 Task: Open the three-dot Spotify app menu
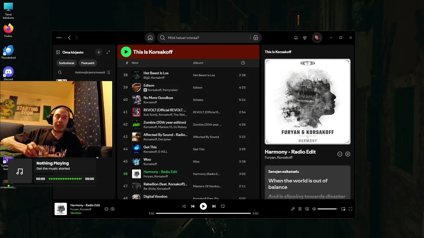click(59, 38)
